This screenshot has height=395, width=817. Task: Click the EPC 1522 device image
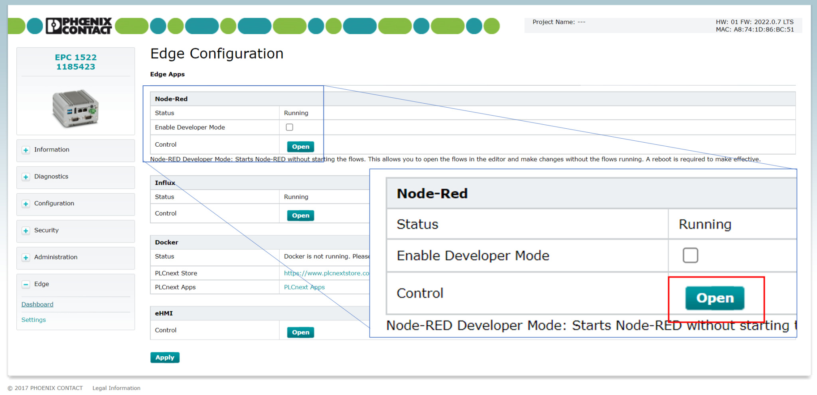pos(75,108)
